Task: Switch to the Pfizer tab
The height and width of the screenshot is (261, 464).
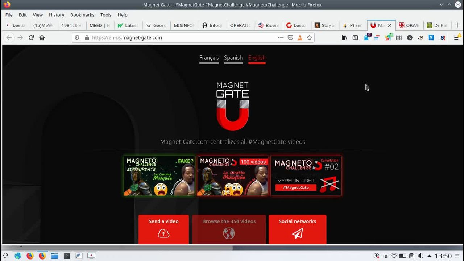Action: point(352,25)
